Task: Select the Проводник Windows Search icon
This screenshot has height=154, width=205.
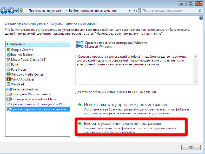Action: point(9,94)
